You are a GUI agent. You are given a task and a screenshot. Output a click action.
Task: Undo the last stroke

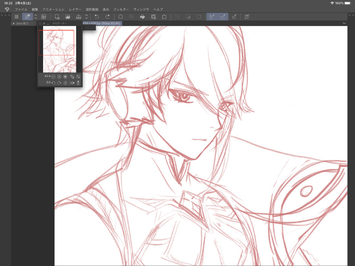click(97, 16)
